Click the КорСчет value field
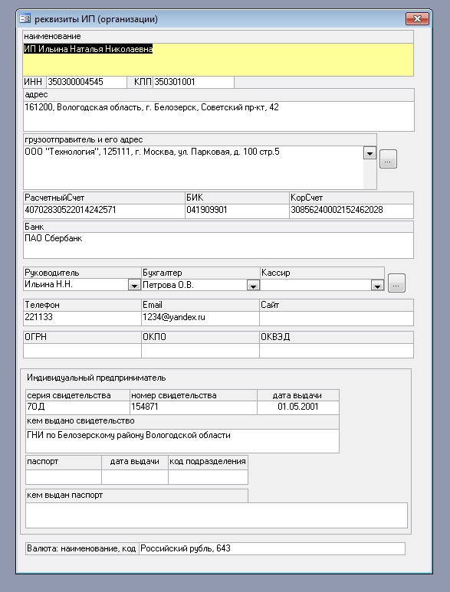This screenshot has height=592, width=450. (x=351, y=211)
